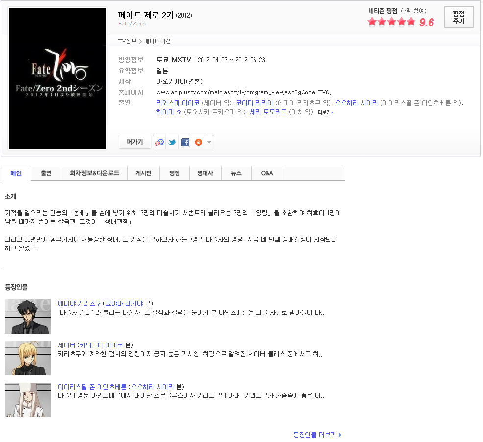Click the 에미야 키리츠구 character thumbnail
This screenshot has width=483, height=442.
[x=28, y=317]
